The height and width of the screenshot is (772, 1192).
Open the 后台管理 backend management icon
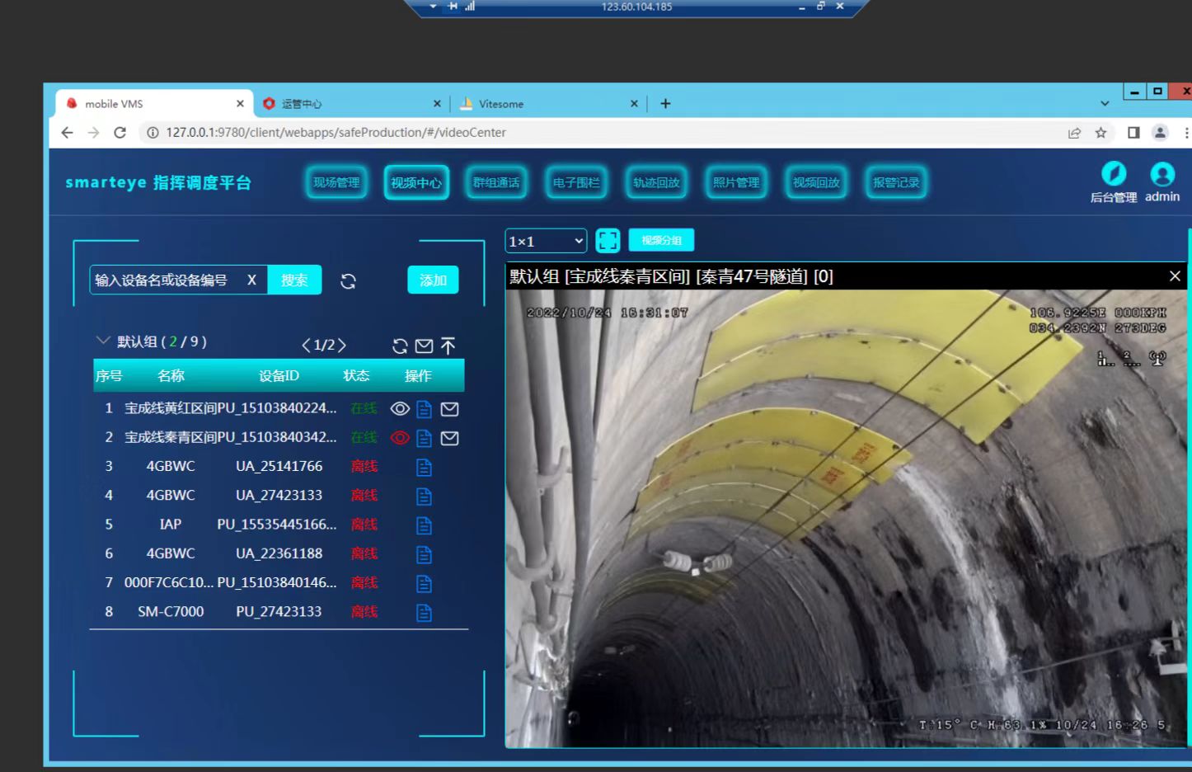point(1113,174)
